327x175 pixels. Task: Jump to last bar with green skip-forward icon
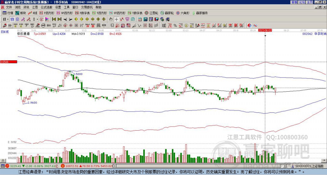(x=59, y=19)
